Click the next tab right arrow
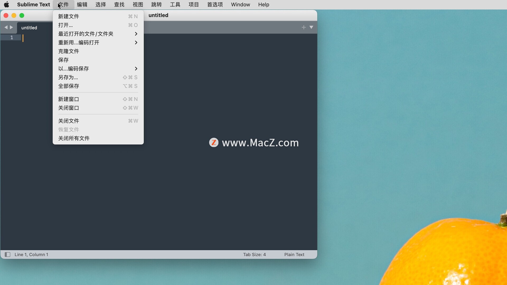Viewport: 507px width, 285px height. [11, 27]
